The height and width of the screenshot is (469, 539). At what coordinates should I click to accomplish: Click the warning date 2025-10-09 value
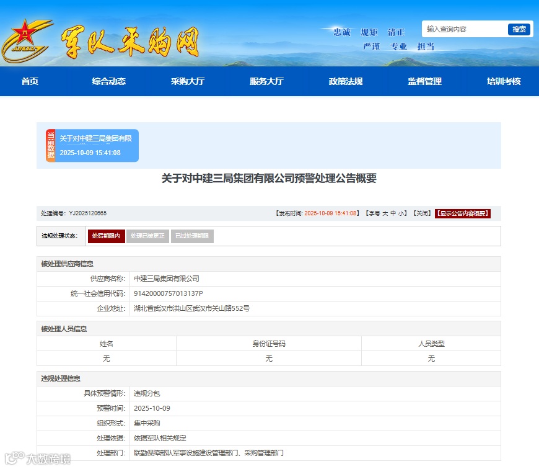tap(152, 408)
